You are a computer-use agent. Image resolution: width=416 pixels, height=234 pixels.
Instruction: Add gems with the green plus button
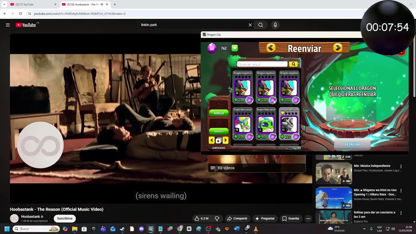[235, 48]
